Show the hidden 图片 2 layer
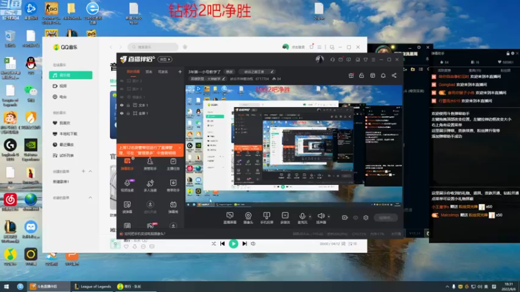This screenshot has height=292, width=520. coord(122,80)
